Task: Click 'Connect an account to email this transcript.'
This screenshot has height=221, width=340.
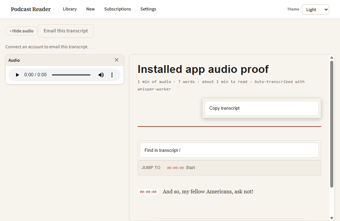Action: coord(47,47)
